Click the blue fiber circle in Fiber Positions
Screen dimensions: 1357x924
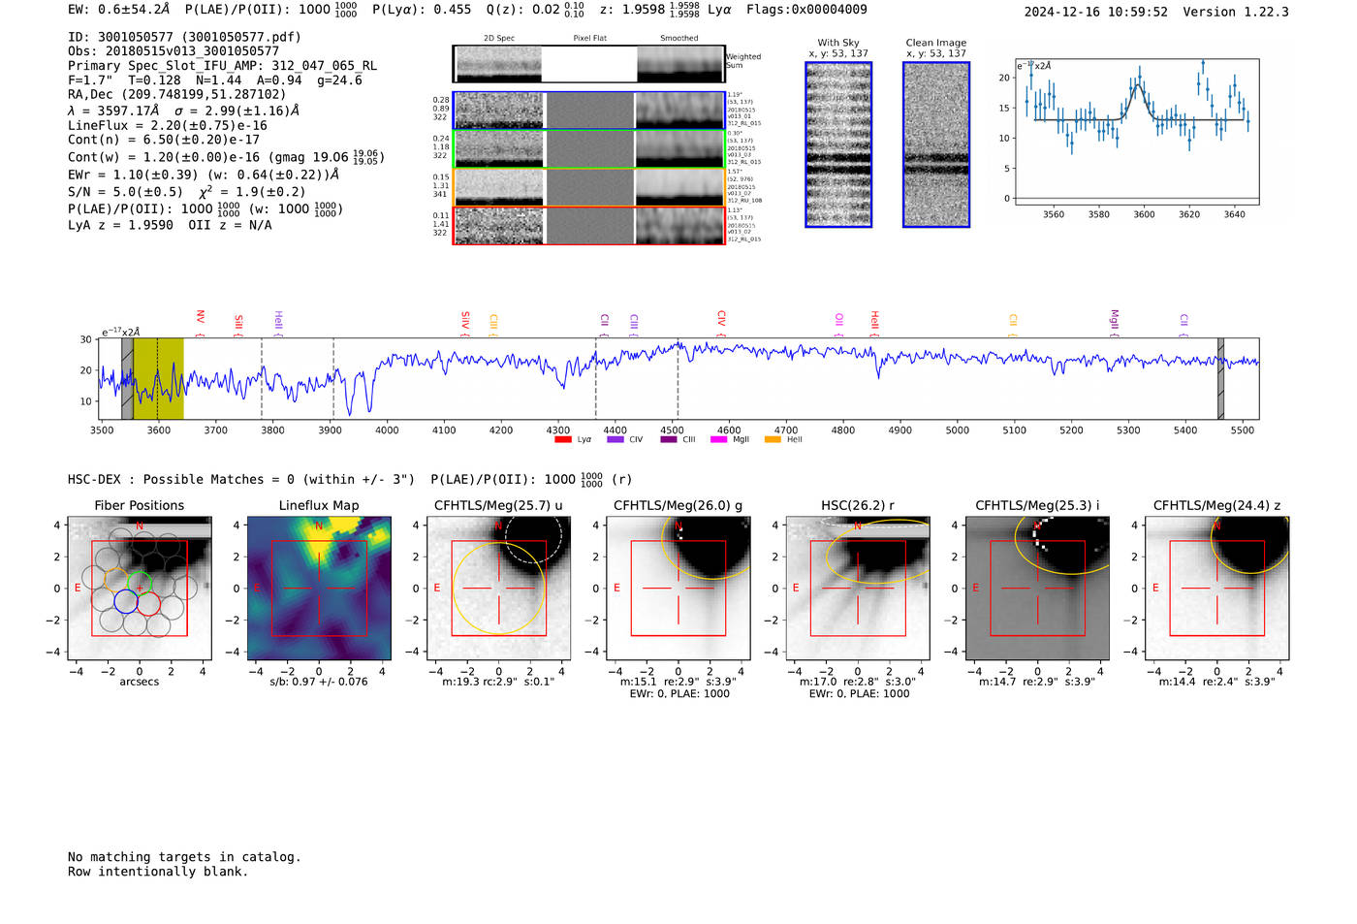pos(126,601)
